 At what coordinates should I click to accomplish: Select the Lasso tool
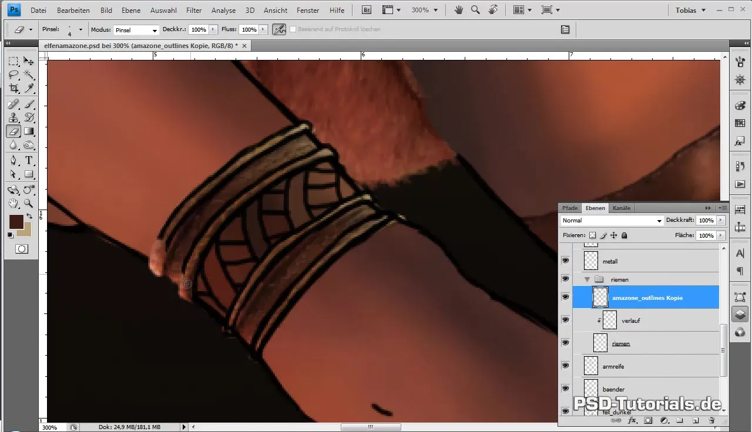tap(14, 75)
